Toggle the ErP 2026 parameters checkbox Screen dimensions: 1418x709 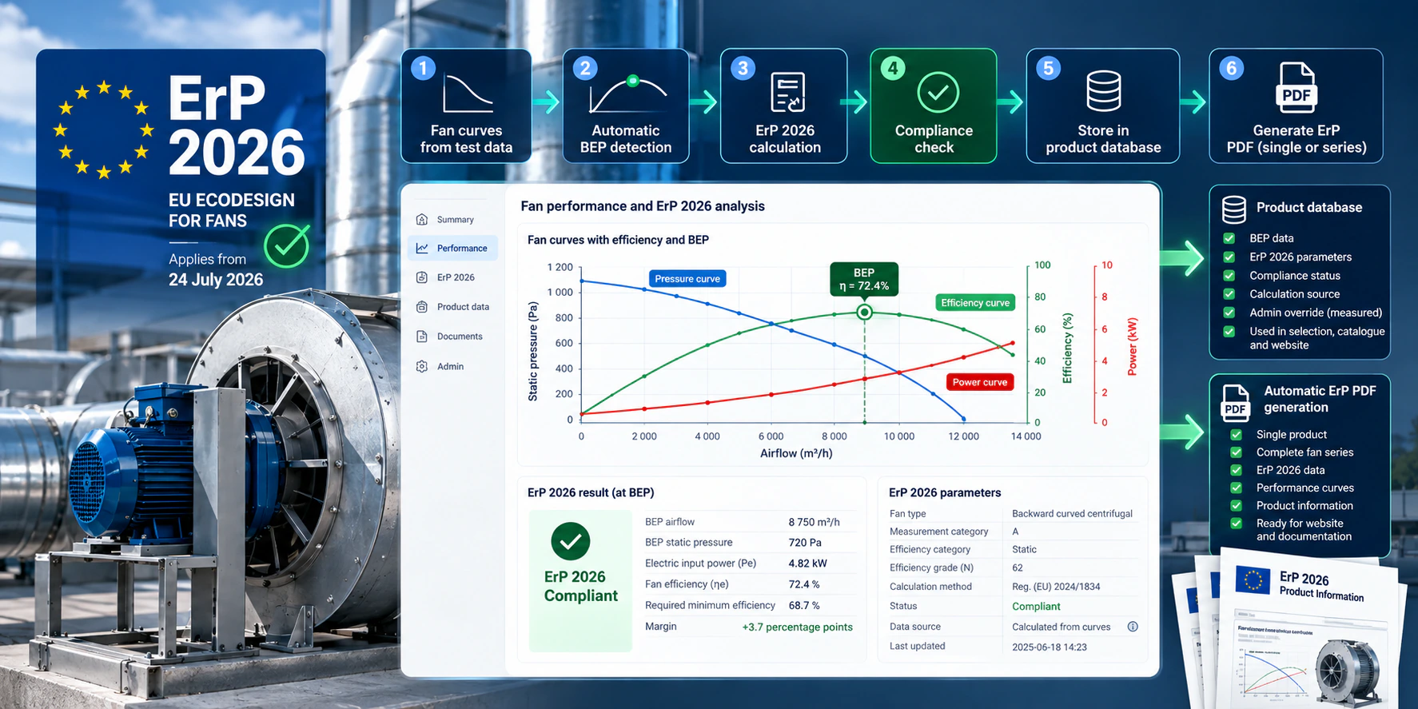[1229, 257]
